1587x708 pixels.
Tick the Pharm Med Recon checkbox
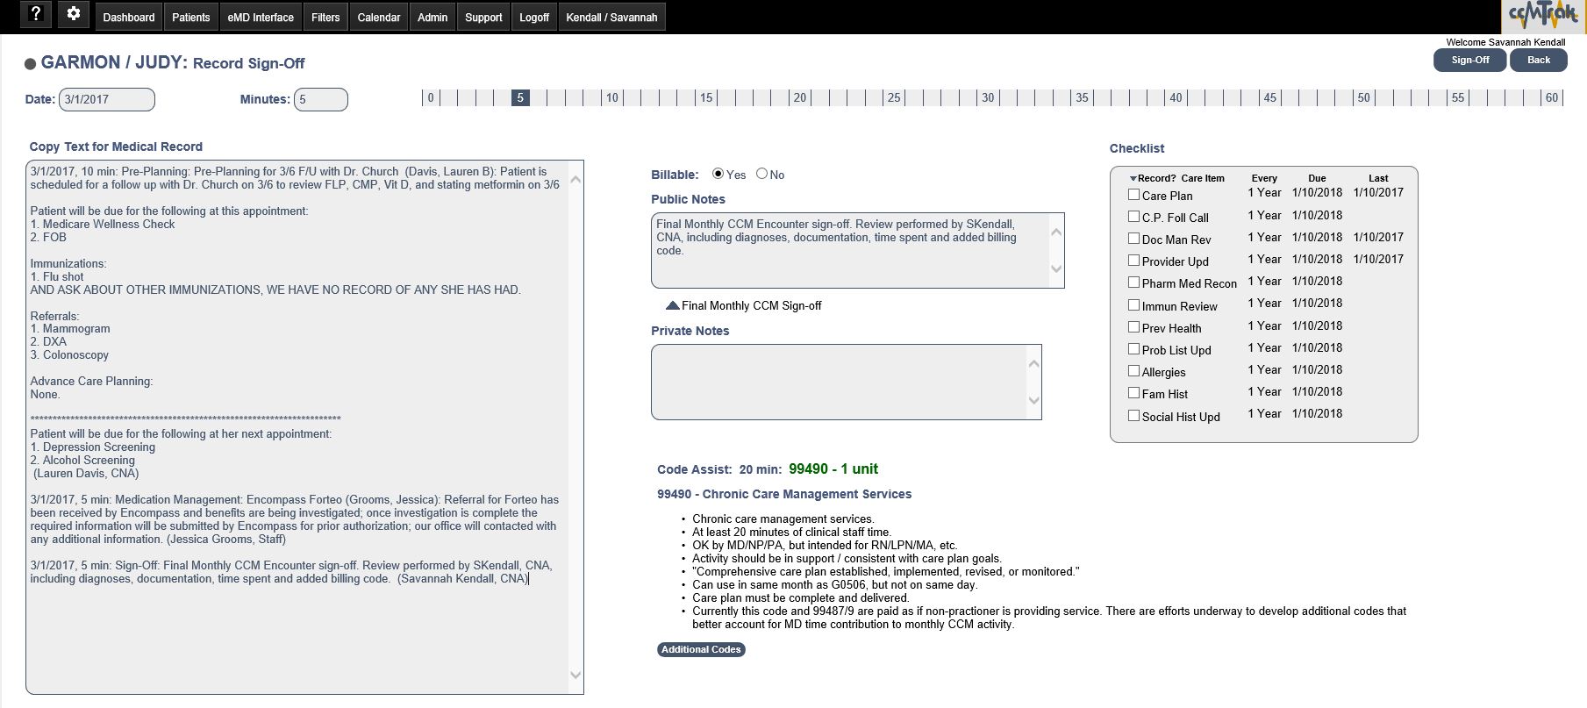click(x=1133, y=282)
